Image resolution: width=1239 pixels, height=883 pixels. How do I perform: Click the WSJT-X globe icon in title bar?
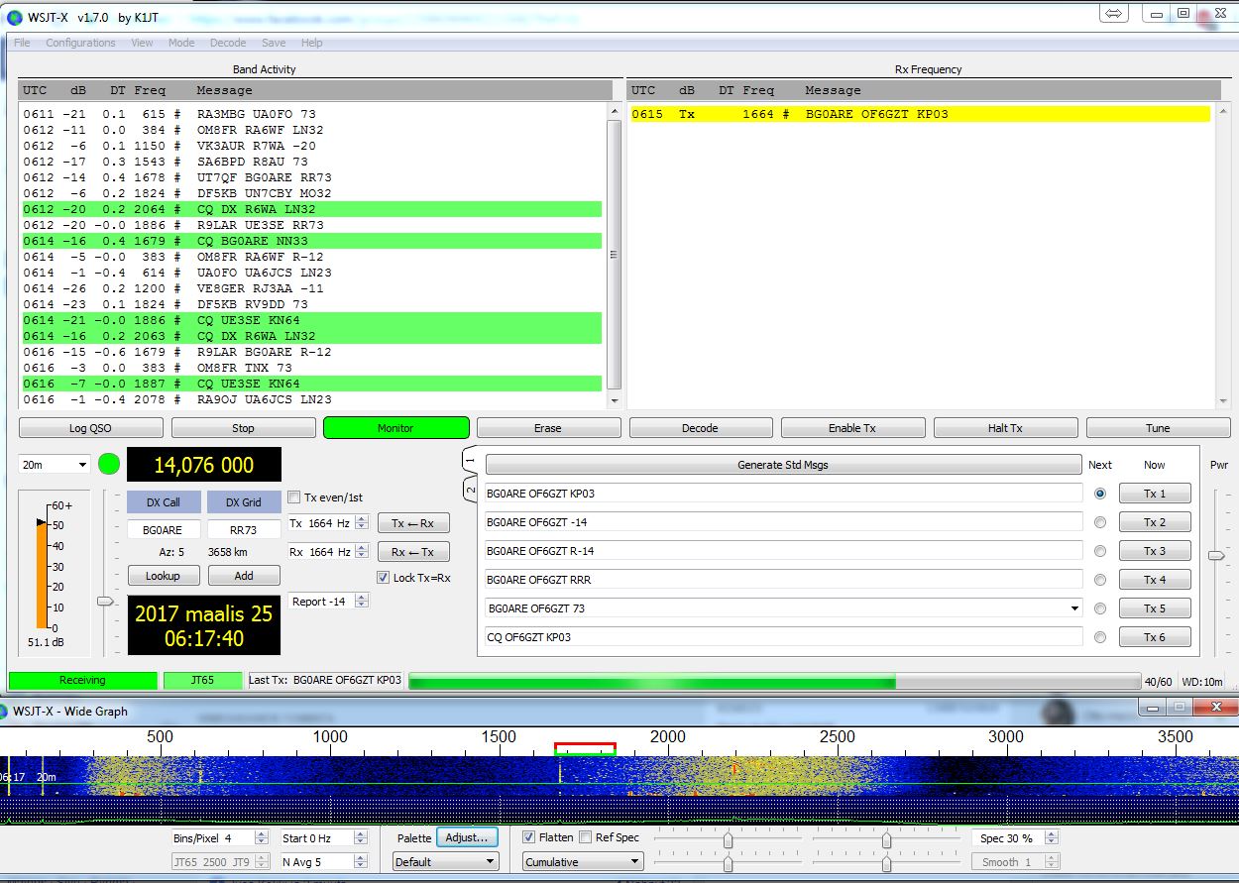(x=14, y=17)
